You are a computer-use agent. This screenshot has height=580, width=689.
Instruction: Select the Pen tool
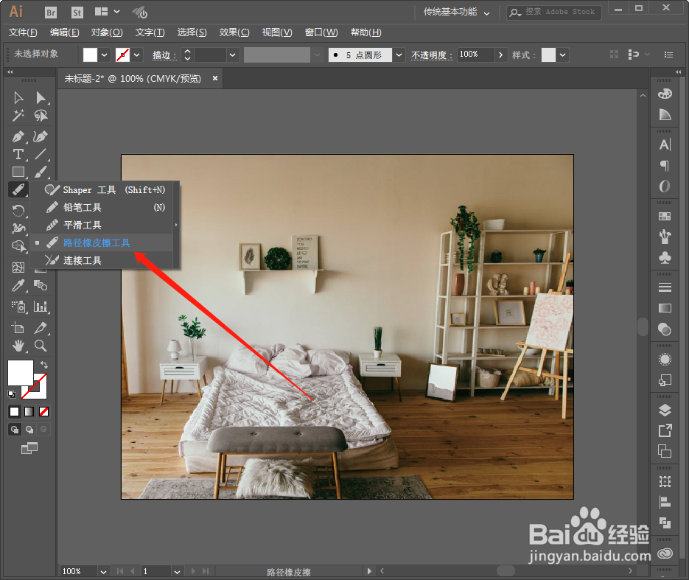(18, 136)
